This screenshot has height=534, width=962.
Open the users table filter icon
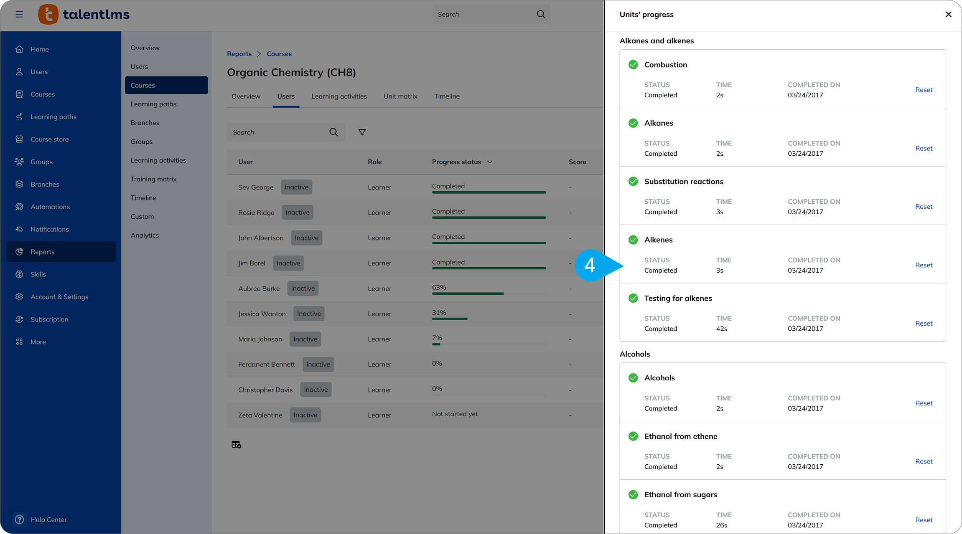362,132
